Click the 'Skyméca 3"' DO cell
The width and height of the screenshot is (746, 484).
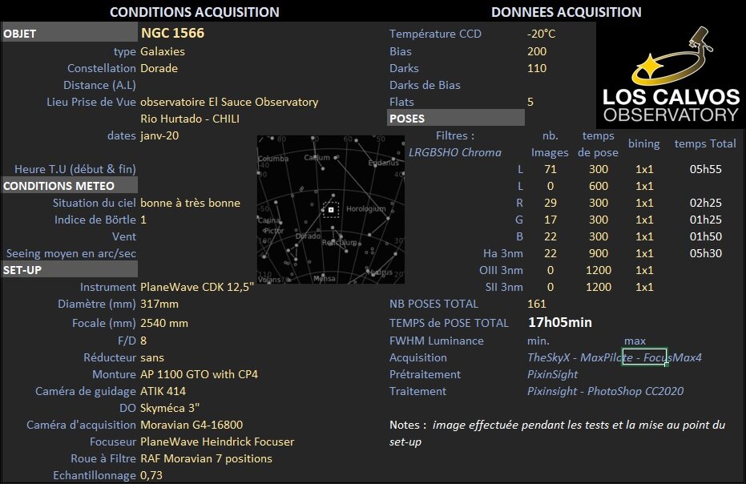click(x=170, y=408)
